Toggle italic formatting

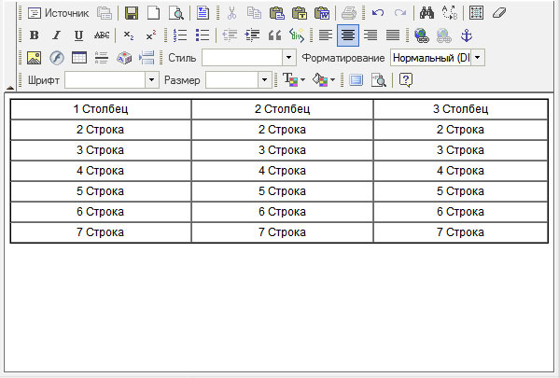[x=56, y=35]
